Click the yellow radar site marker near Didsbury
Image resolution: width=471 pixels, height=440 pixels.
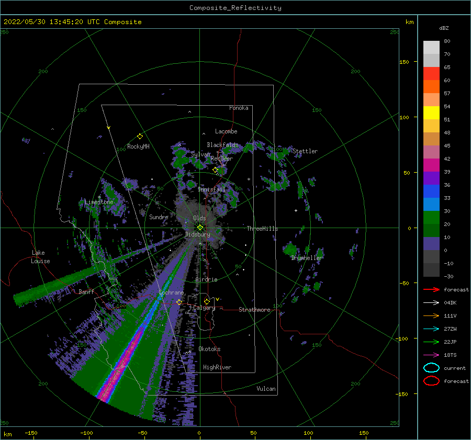coord(200,228)
